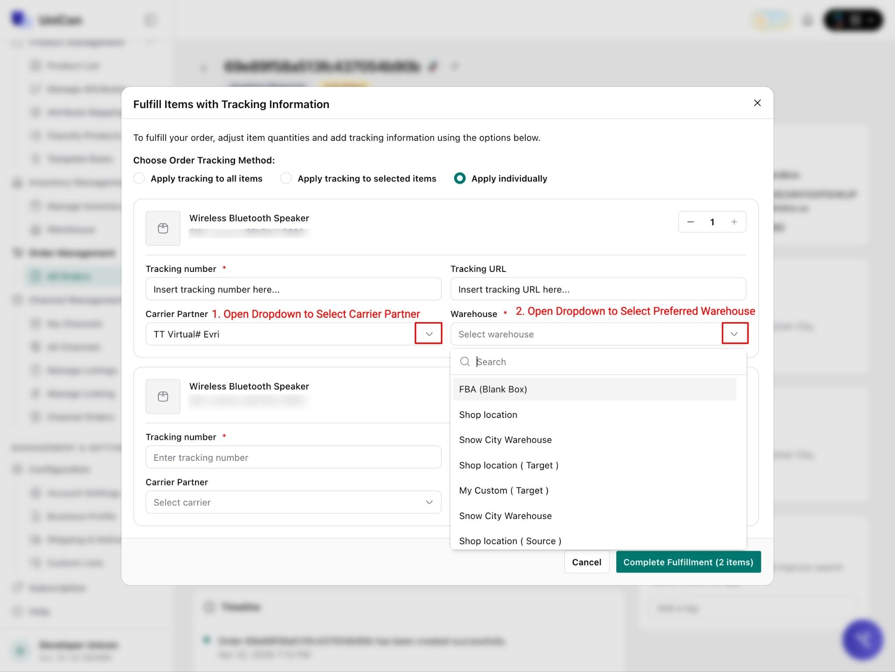895x672 pixels.
Task: Select the Apply individually radio option
Action: [x=460, y=178]
